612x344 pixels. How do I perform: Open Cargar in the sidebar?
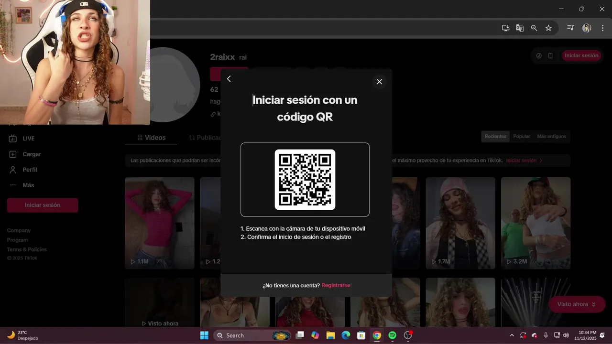(x=32, y=154)
